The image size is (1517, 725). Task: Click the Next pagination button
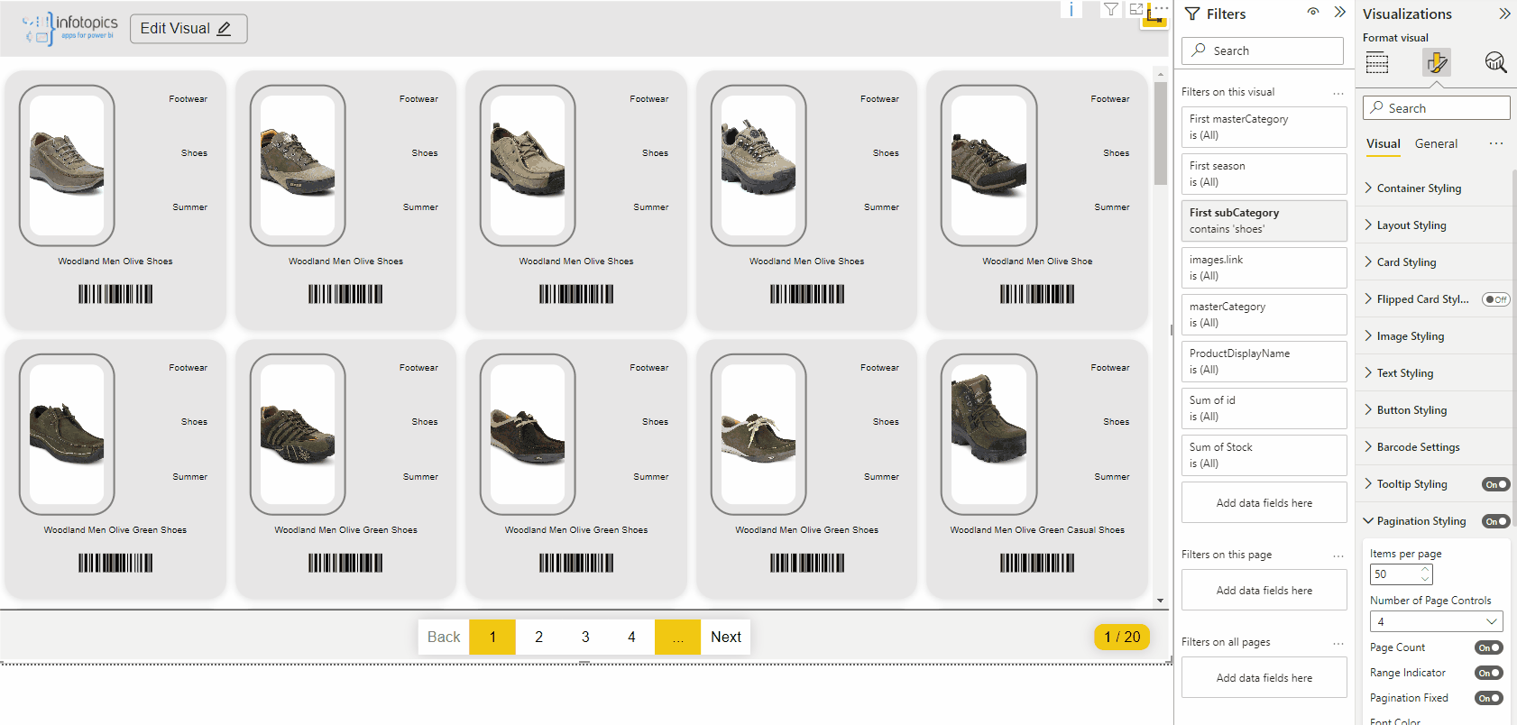[x=725, y=637]
